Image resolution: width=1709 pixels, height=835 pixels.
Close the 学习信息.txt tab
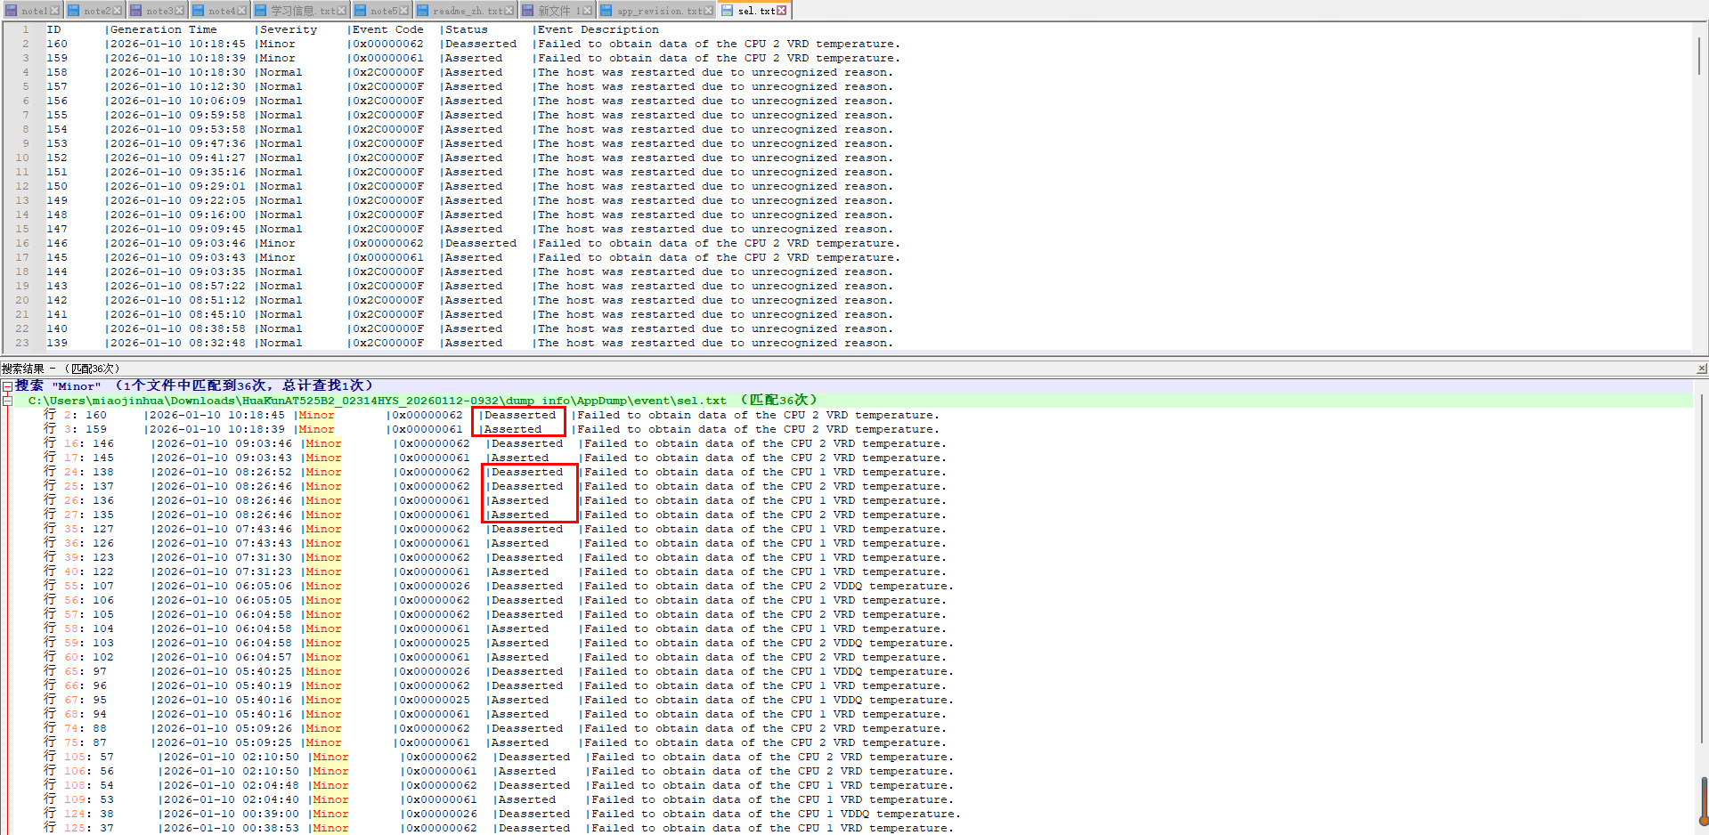(342, 11)
